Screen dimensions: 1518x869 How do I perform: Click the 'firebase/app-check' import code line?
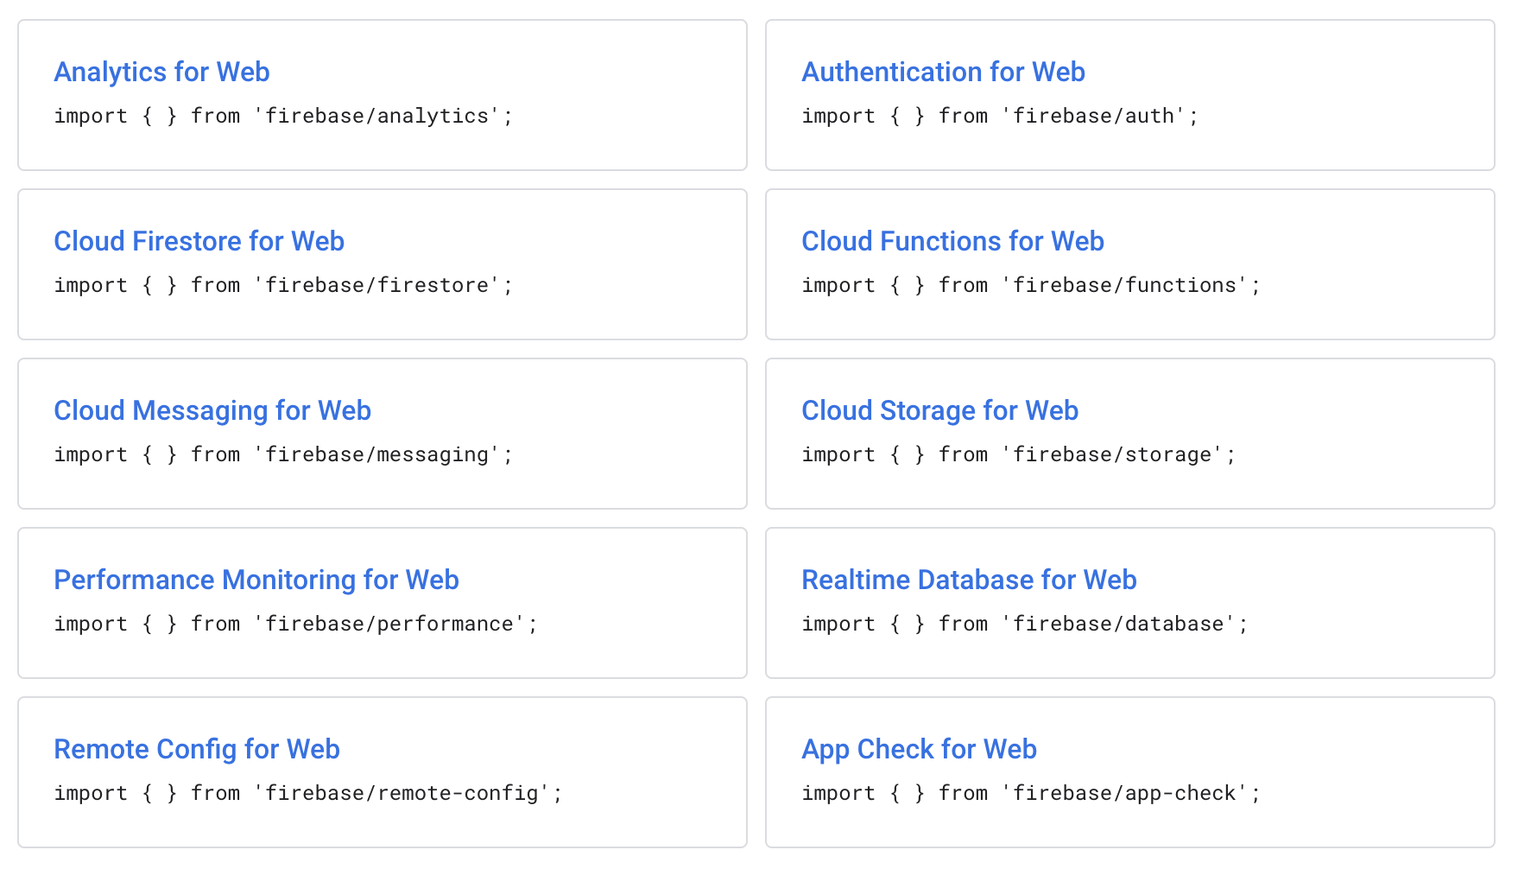click(x=1031, y=793)
